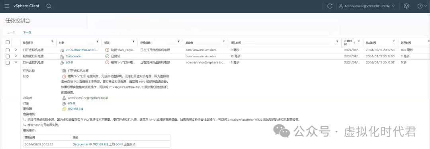Click task icon beside 打开虚拟机电源 in details

pyautogui.click(x=64, y=71)
